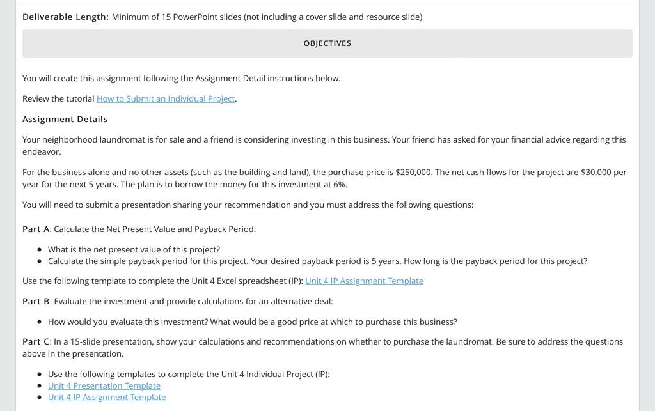Image resolution: width=655 pixels, height=411 pixels.
Task: Open Unit 4 IP Assignment Template link in Part A
Action: (x=364, y=281)
